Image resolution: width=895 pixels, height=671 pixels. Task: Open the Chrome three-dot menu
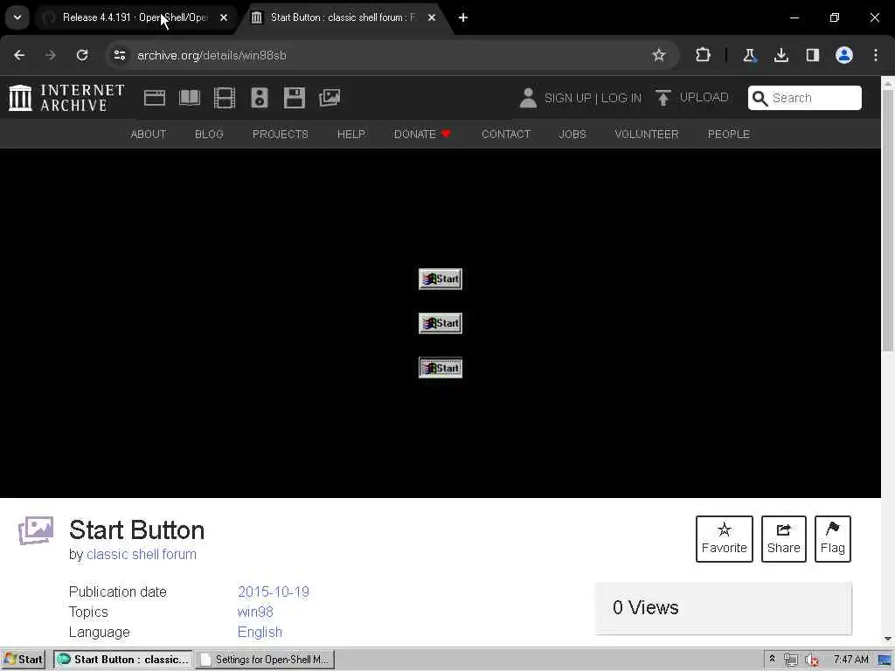click(x=876, y=55)
